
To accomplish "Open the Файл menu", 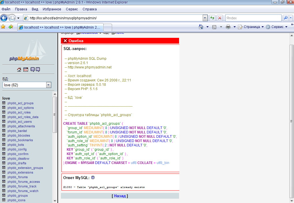I will [x=6, y=9].
